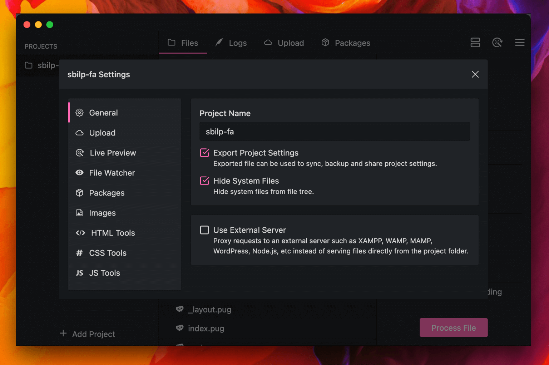The width and height of the screenshot is (549, 365).
Task: Switch to the Logs tab
Action: click(x=231, y=43)
